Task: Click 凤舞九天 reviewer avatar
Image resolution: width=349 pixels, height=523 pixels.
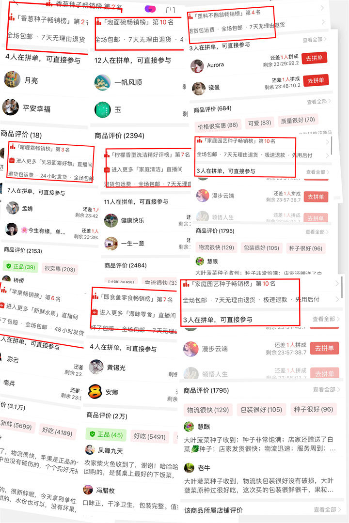Action: click(90, 450)
